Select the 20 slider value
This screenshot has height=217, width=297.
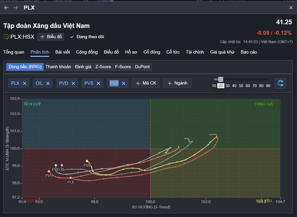click(221, 86)
